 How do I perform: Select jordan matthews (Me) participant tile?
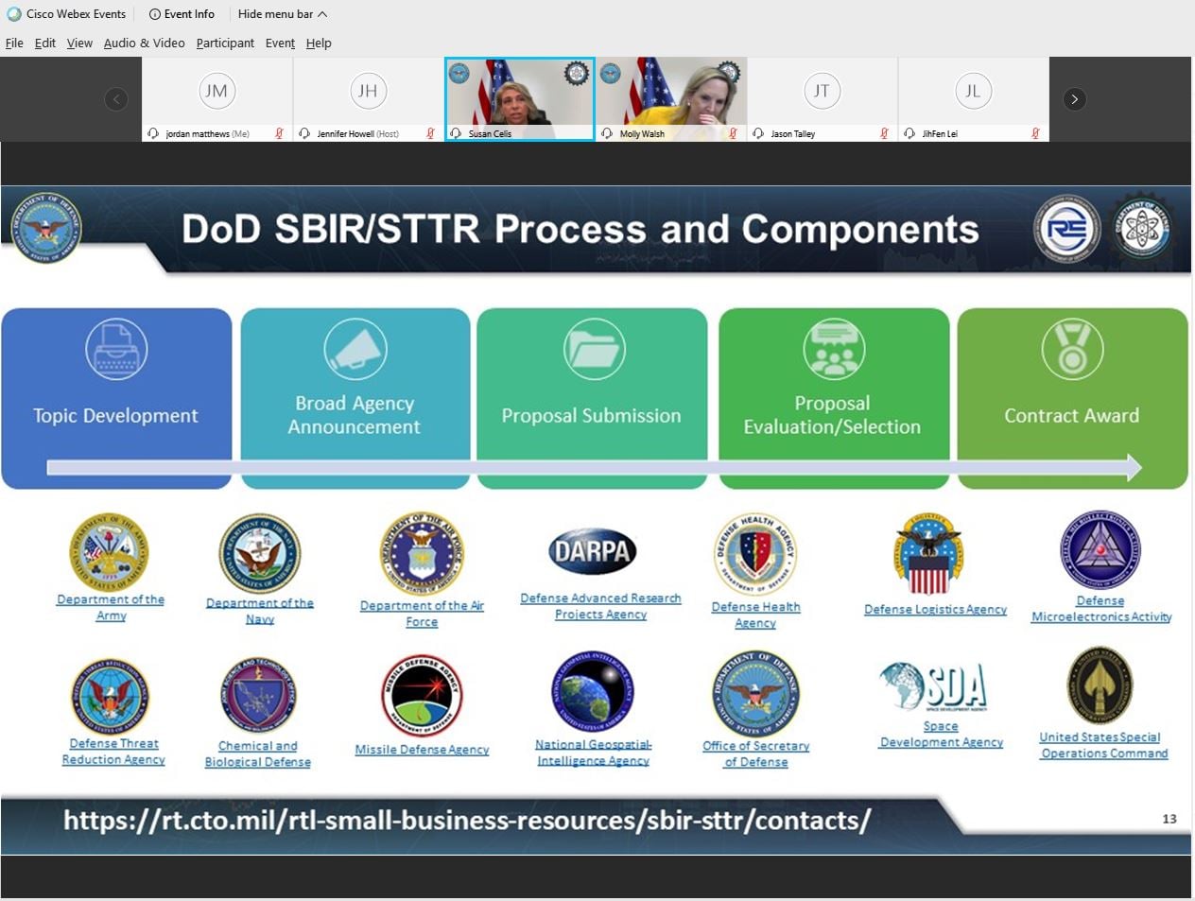click(217, 99)
